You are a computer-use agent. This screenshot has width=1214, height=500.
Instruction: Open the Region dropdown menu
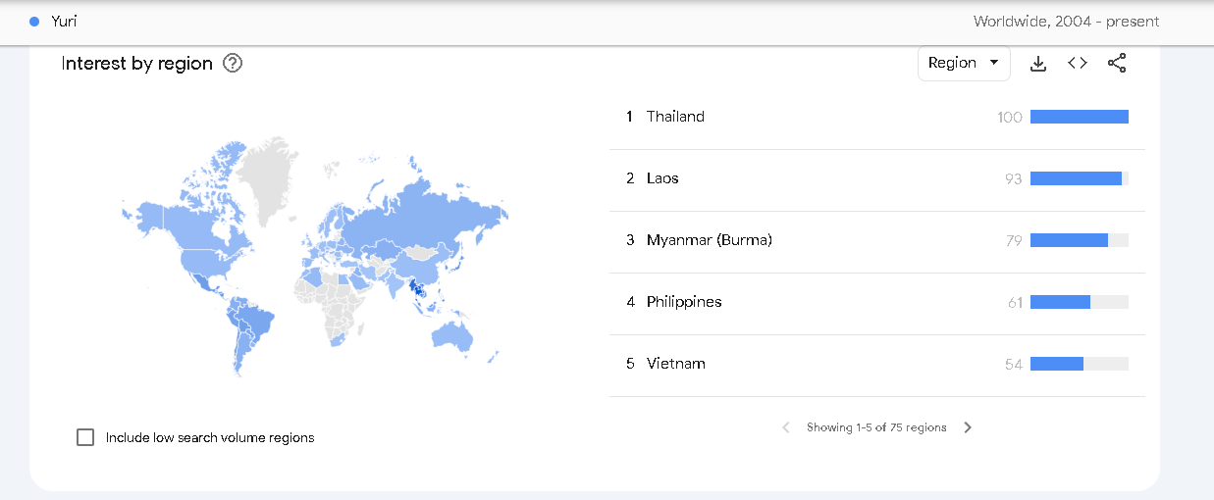coord(964,63)
